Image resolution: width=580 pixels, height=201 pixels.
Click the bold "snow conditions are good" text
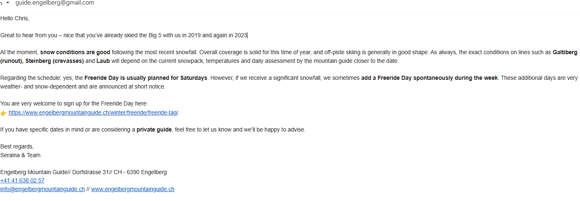[x=75, y=53]
